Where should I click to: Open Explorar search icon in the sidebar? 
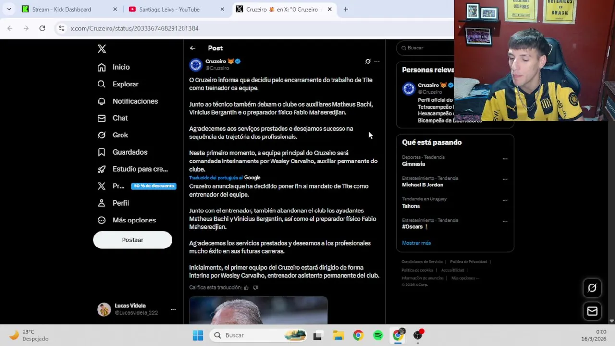(x=101, y=84)
